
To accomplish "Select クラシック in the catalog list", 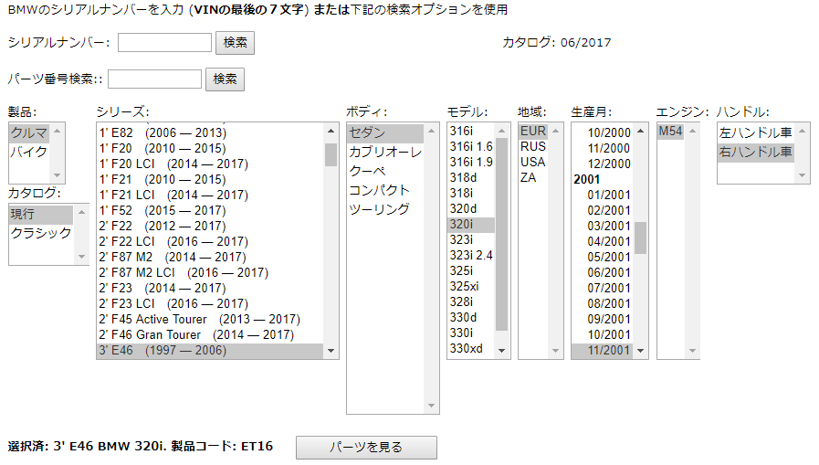I will [41, 233].
